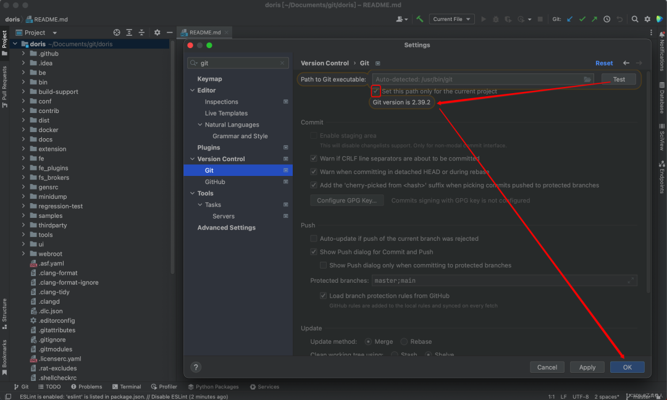Screen dimensions: 667x400
Task: Collapse the Editor settings group
Action: (192, 90)
